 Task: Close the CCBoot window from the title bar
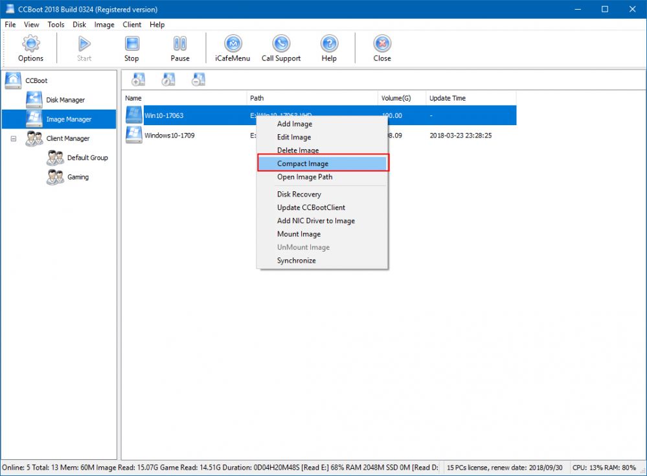[x=632, y=9]
